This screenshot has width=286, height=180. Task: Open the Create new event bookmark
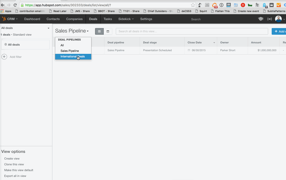point(246,11)
